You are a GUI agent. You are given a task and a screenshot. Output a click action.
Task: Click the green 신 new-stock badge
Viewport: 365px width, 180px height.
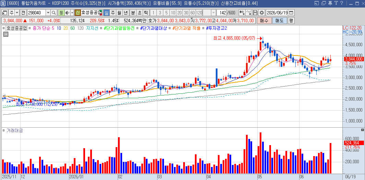(78, 13)
